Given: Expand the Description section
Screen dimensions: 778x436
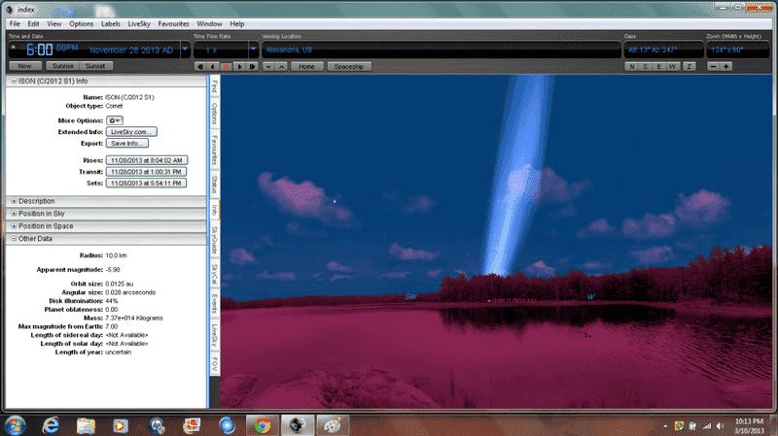Looking at the screenshot, I should pyautogui.click(x=14, y=201).
